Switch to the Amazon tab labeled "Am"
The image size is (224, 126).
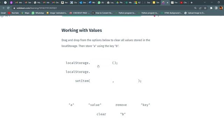point(64,2)
